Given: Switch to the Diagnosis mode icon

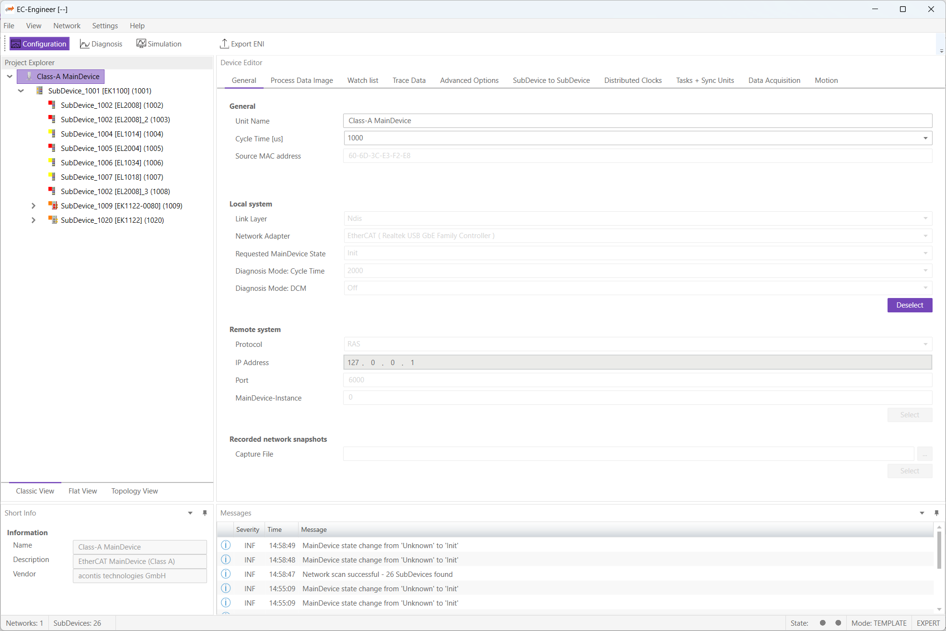Looking at the screenshot, I should tap(101, 44).
